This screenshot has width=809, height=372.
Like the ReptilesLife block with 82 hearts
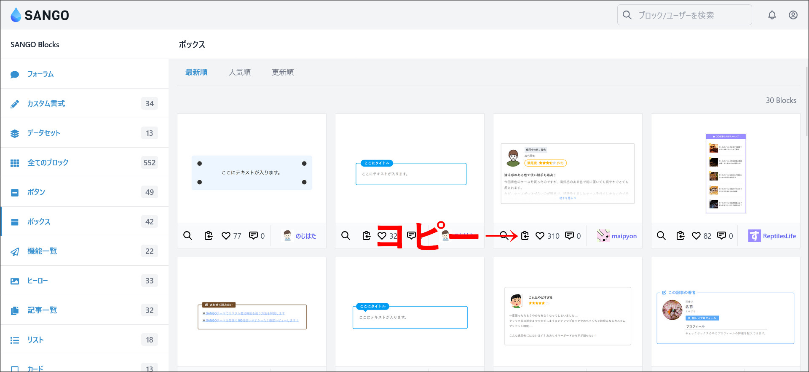[696, 236]
